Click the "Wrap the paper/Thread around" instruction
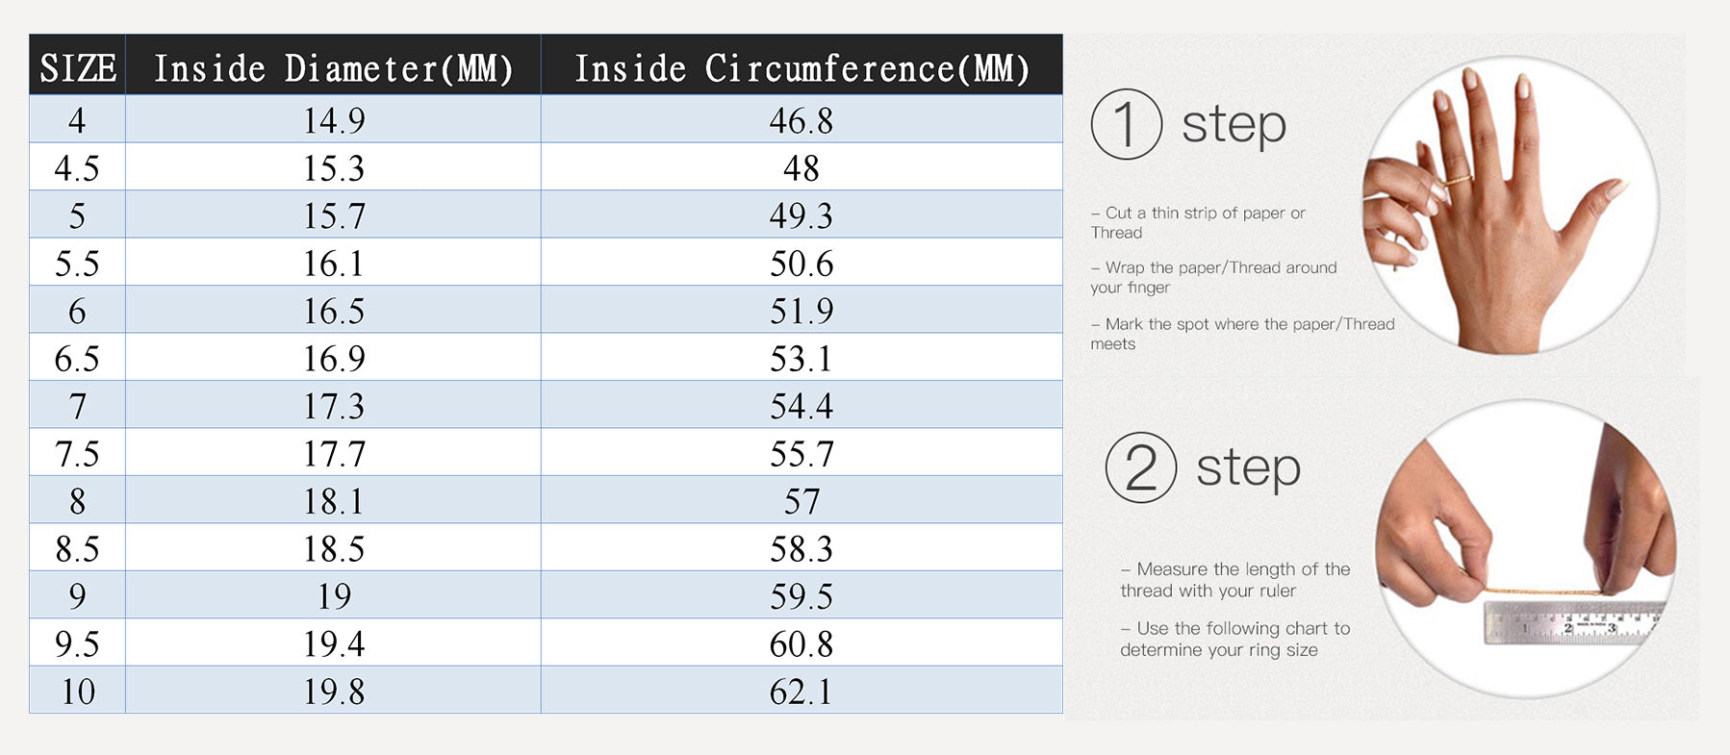1730x755 pixels. coord(1213,277)
